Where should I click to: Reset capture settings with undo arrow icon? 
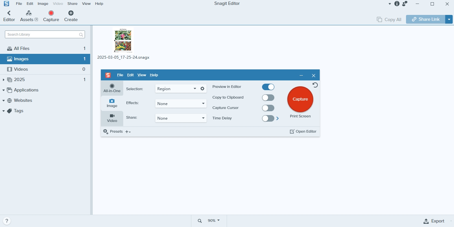(315, 85)
